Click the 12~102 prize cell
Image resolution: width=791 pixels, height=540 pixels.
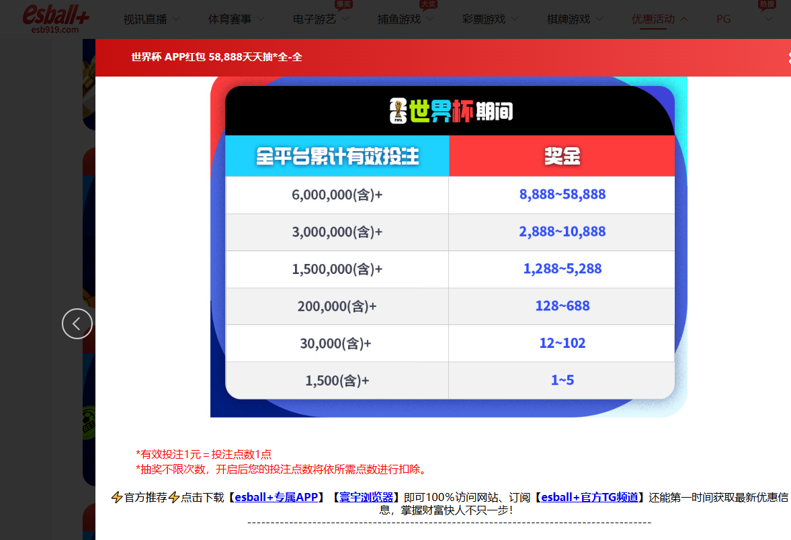pyautogui.click(x=562, y=343)
